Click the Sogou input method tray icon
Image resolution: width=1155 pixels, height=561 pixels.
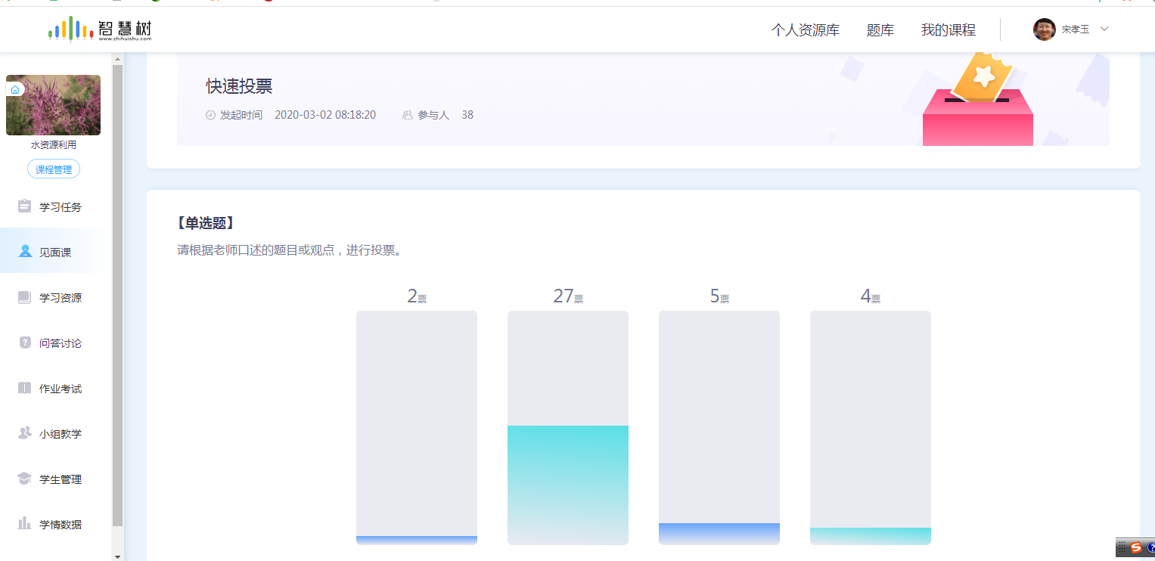1135,547
